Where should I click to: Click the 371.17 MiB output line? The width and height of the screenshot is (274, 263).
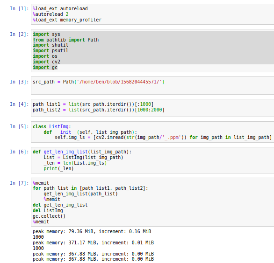pos(94,242)
